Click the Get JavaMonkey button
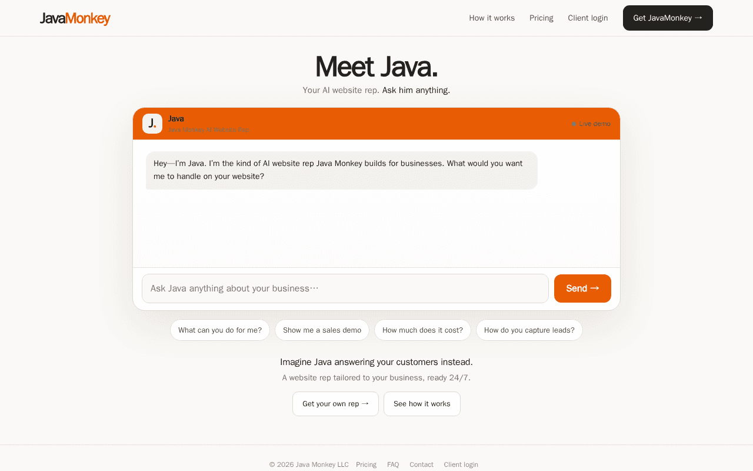Image resolution: width=753 pixels, height=471 pixels. [668, 18]
